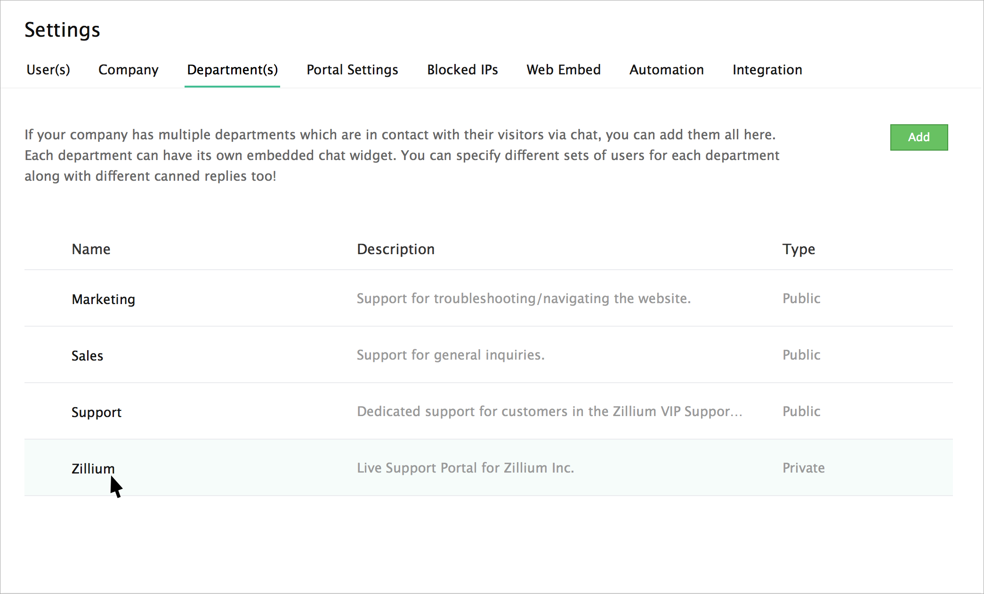Open the User(s) settings tab
Image resolution: width=984 pixels, height=594 pixels.
tap(48, 70)
